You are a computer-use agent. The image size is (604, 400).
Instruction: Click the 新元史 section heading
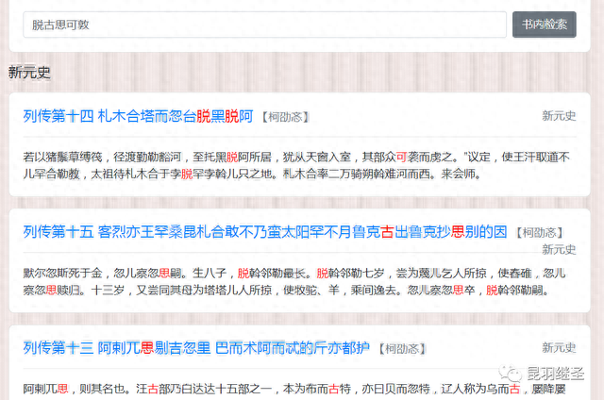pos(29,73)
